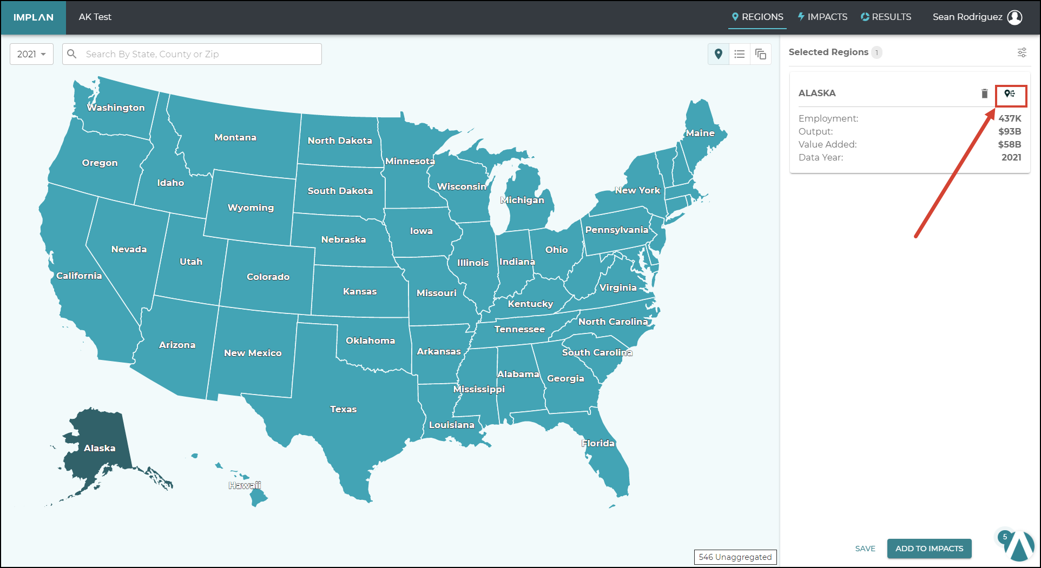
Task: Open the 2021 data year dropdown
Action: (x=31, y=54)
